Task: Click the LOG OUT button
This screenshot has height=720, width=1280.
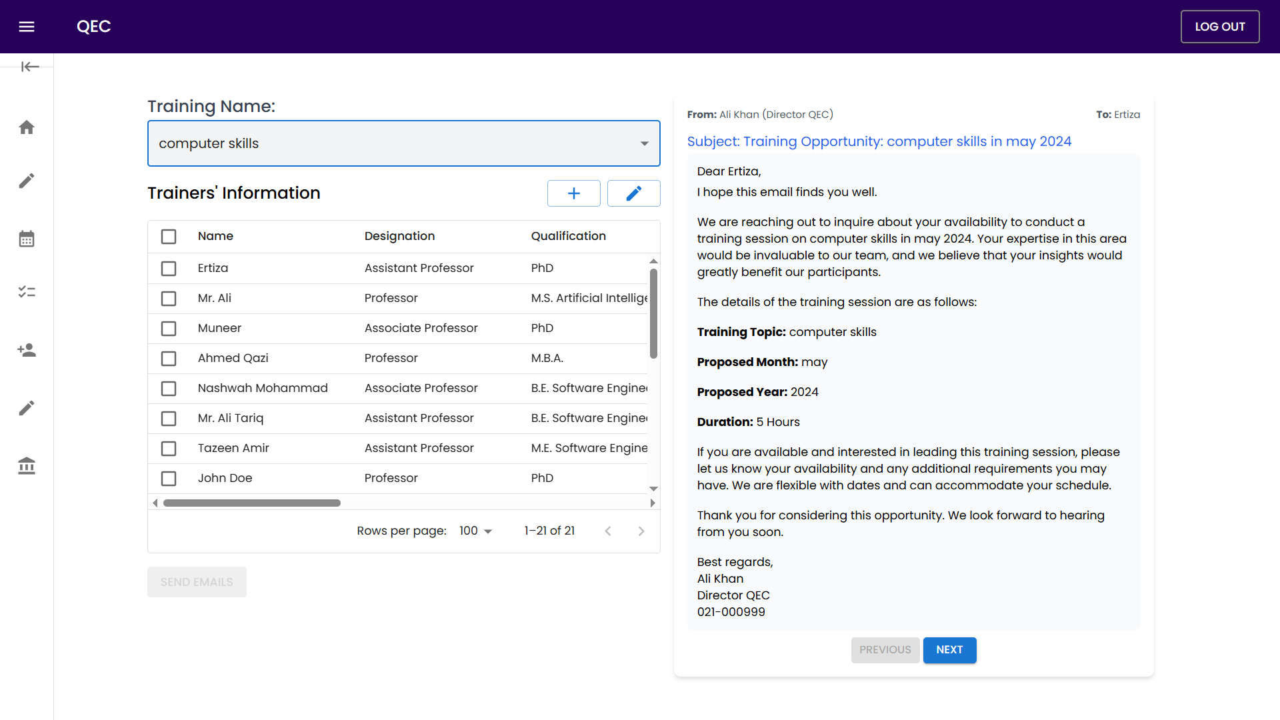Action: (x=1219, y=27)
